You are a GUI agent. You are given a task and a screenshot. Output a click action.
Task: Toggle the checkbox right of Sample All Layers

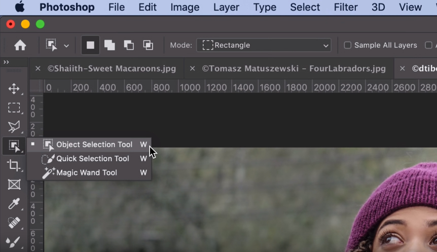pos(429,45)
